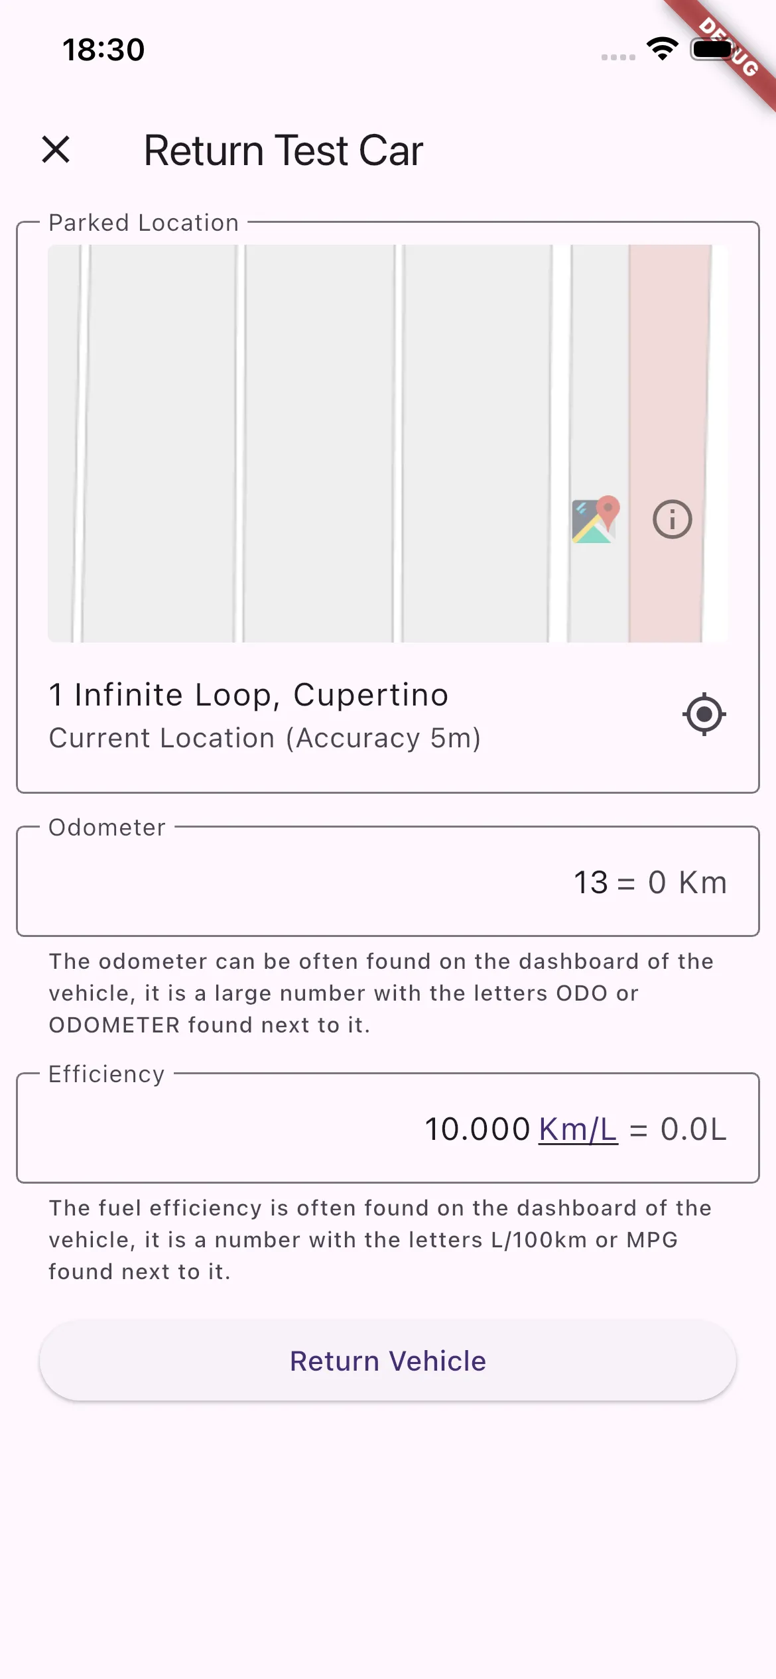Tap the fuel efficiency helper text
This screenshot has width=776, height=1679.
[x=380, y=1240]
